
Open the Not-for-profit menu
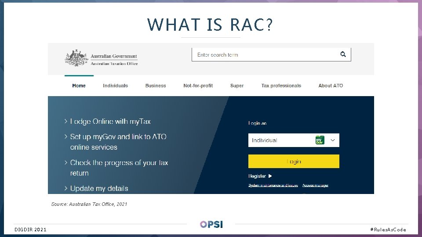198,86
